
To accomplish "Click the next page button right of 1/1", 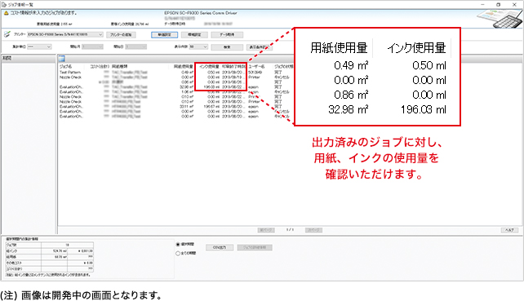I will click(313, 230).
